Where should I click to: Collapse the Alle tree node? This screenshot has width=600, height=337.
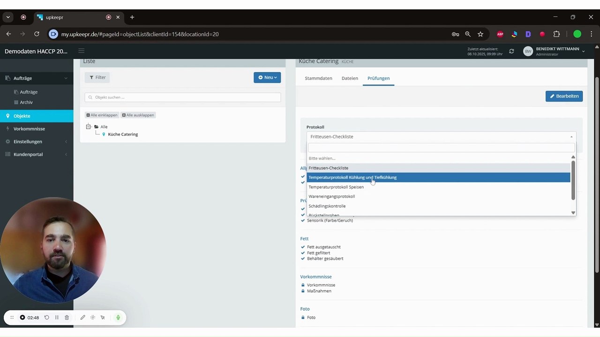point(88,126)
